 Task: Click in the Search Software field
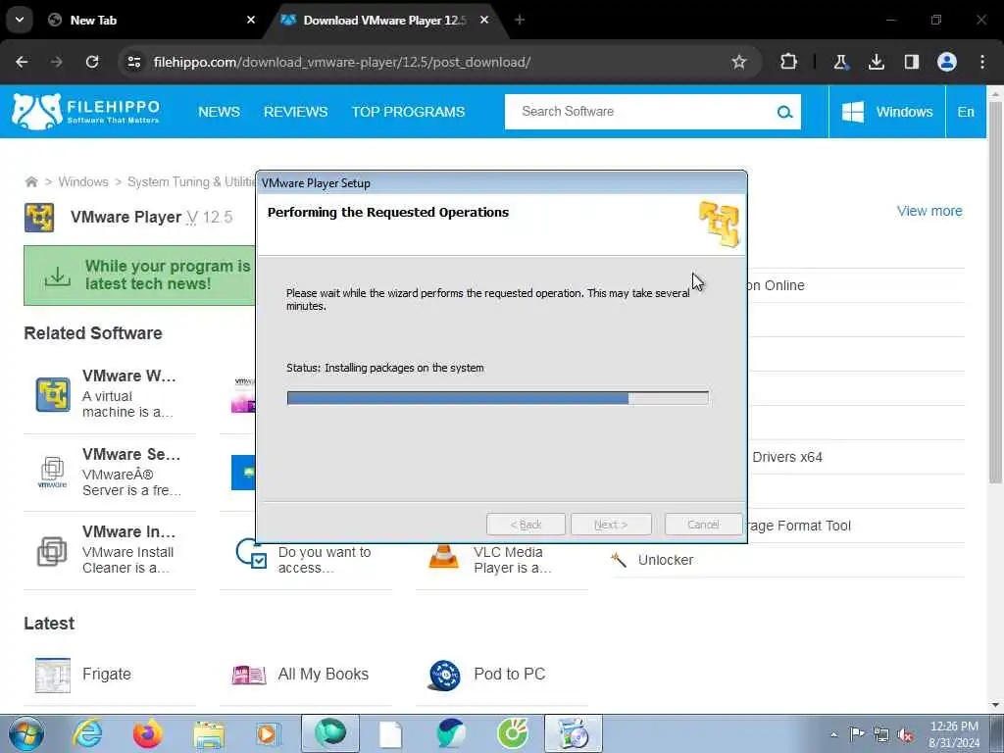[640, 112]
